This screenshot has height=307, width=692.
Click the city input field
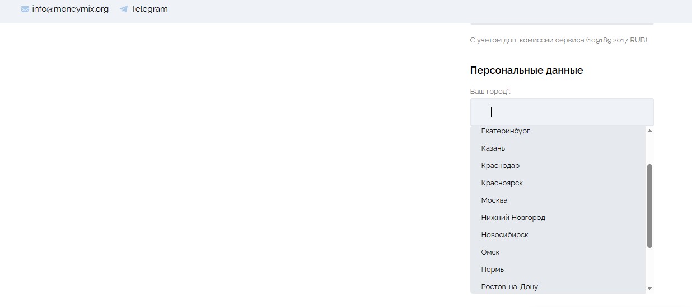(x=562, y=112)
